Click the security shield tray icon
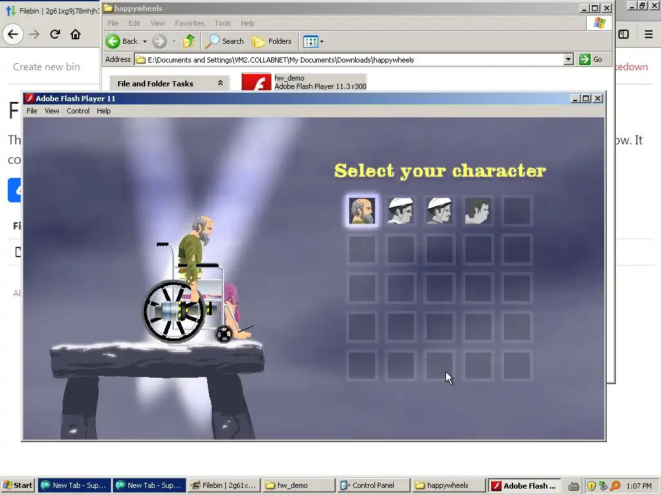The height and width of the screenshot is (495, 661). pyautogui.click(x=591, y=486)
